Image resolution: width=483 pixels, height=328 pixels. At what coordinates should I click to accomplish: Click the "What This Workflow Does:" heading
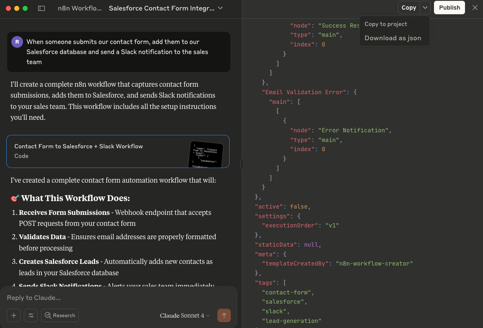click(x=75, y=198)
